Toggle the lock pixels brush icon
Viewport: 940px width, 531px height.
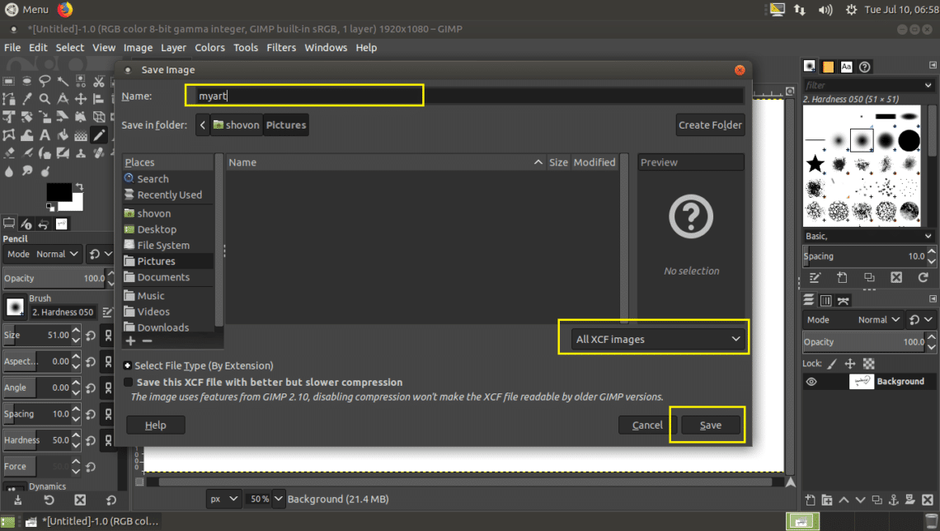[832, 364]
